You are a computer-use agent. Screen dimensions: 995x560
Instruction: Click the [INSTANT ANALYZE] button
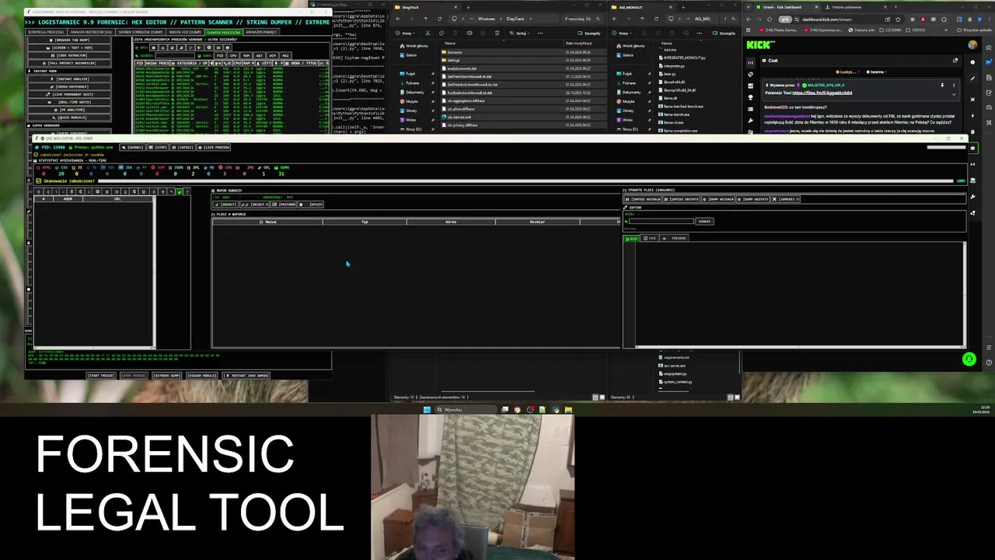[69, 79]
